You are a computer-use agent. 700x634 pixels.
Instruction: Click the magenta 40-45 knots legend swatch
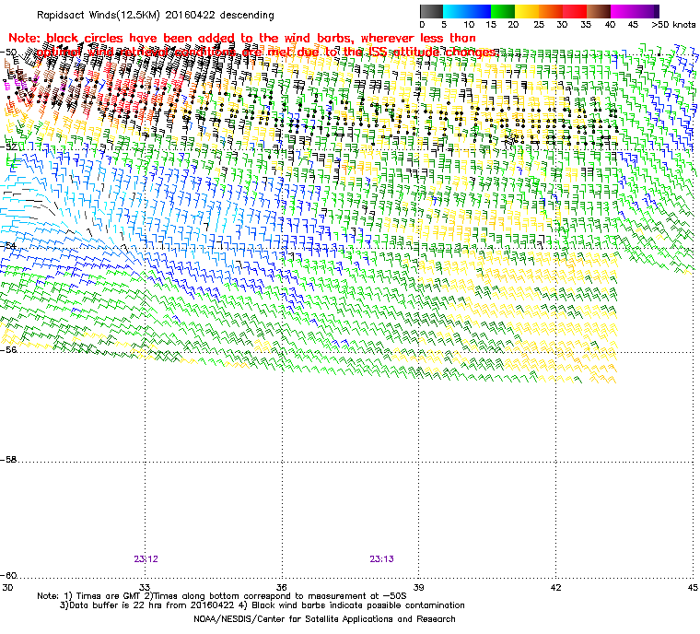point(623,11)
